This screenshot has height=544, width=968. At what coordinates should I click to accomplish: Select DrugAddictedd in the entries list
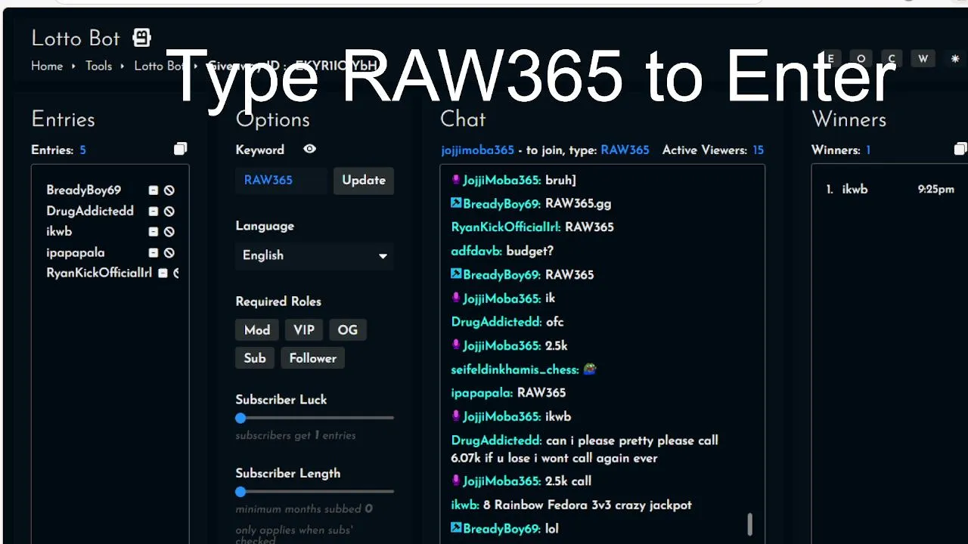point(90,212)
